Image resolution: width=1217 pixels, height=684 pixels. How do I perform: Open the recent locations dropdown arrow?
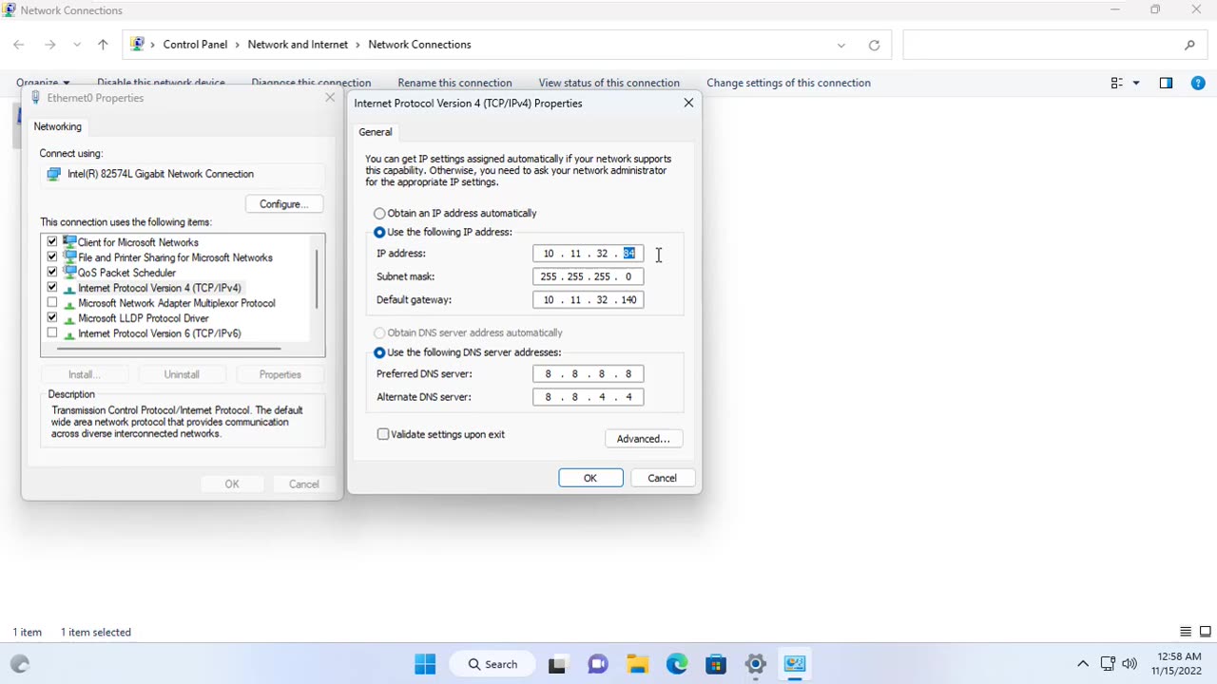tap(77, 45)
